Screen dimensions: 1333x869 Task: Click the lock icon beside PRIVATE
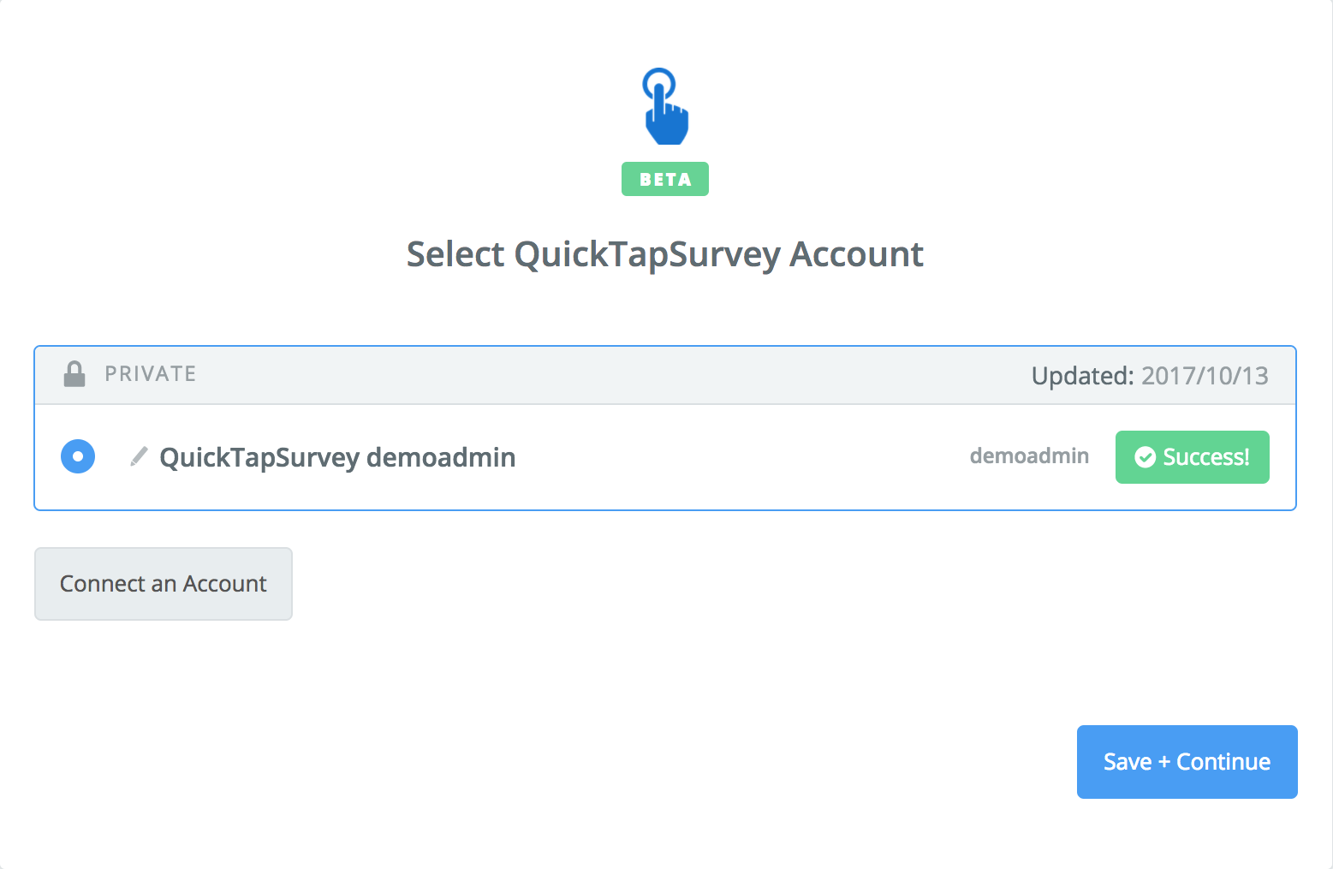click(x=74, y=374)
